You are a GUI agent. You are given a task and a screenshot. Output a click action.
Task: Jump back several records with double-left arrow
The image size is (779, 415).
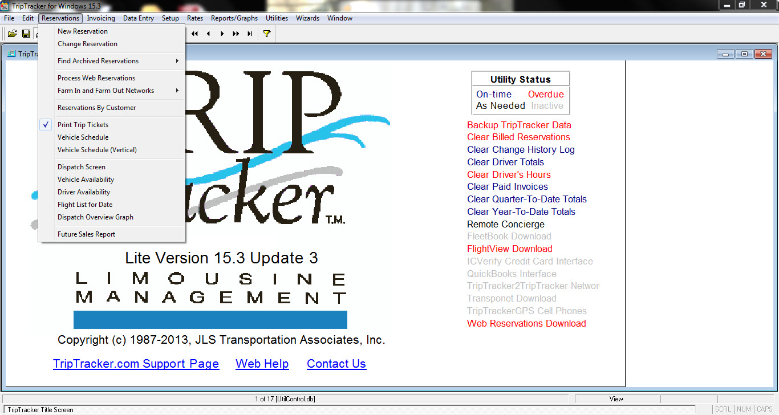194,34
